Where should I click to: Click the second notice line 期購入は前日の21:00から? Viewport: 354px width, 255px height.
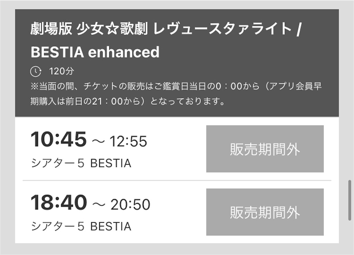coord(128,101)
